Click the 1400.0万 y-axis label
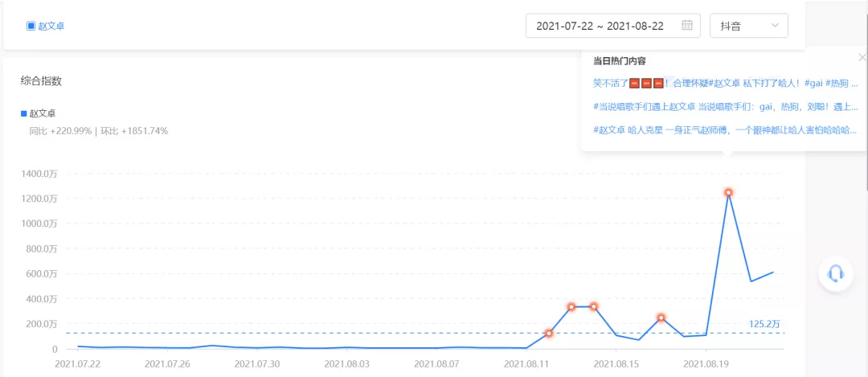Viewport: 868px width, 377px height. point(39,174)
